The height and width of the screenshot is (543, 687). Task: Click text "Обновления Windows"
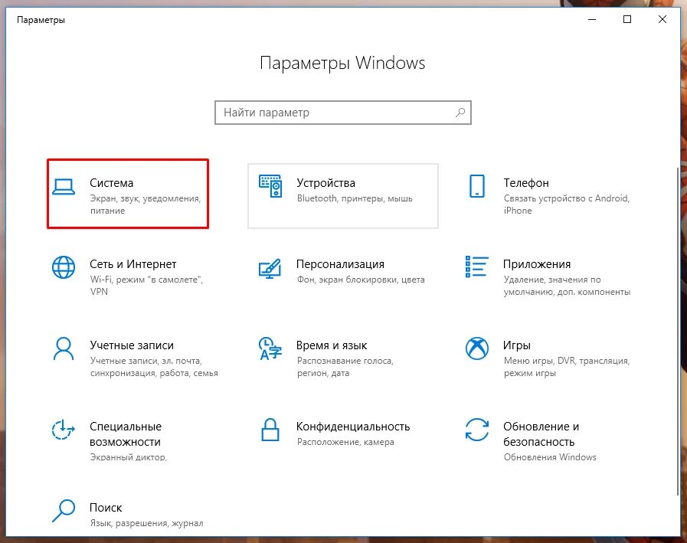click(550, 457)
